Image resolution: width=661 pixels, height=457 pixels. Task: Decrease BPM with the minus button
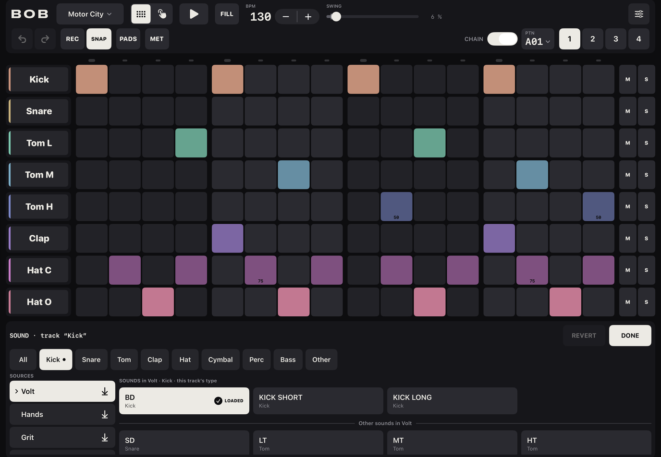286,17
